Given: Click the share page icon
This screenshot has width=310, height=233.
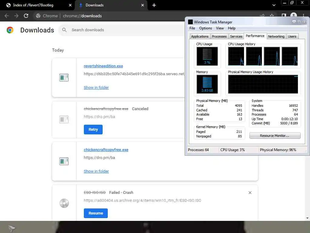Looking at the screenshot, I should click(x=262, y=16).
